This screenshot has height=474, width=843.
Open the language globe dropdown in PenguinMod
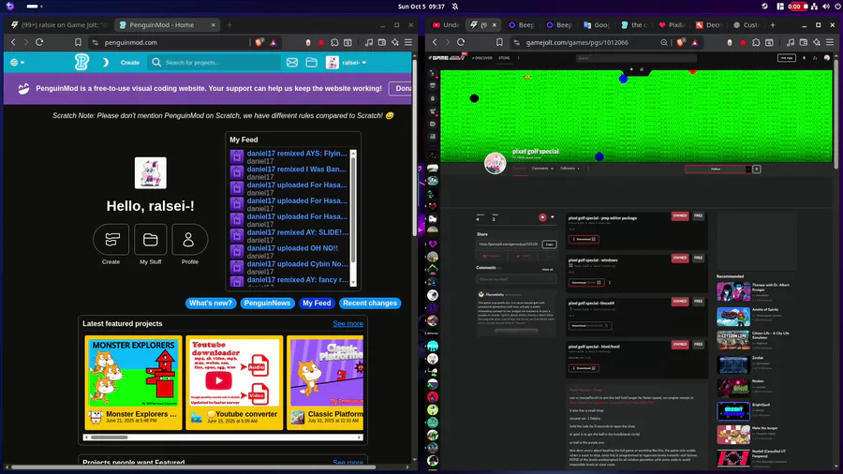click(x=17, y=63)
